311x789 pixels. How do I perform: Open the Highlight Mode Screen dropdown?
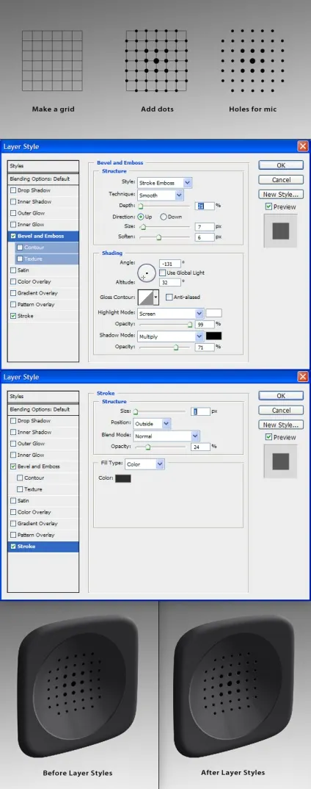click(170, 314)
